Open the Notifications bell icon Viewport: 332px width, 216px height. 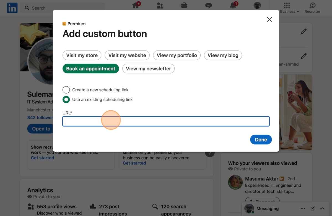click(233, 5)
